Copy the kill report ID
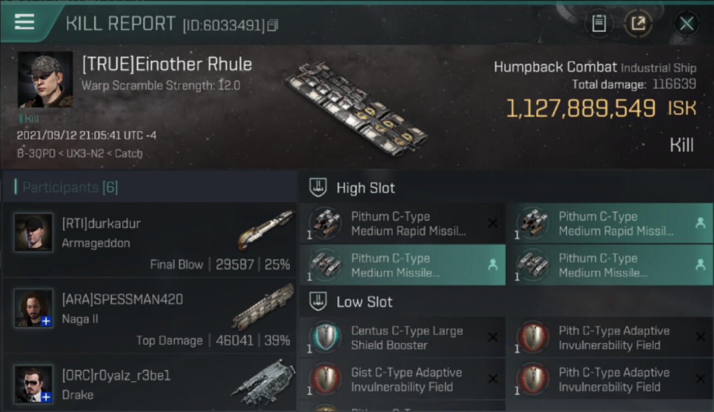The height and width of the screenshot is (412, 714). pyautogui.click(x=272, y=25)
